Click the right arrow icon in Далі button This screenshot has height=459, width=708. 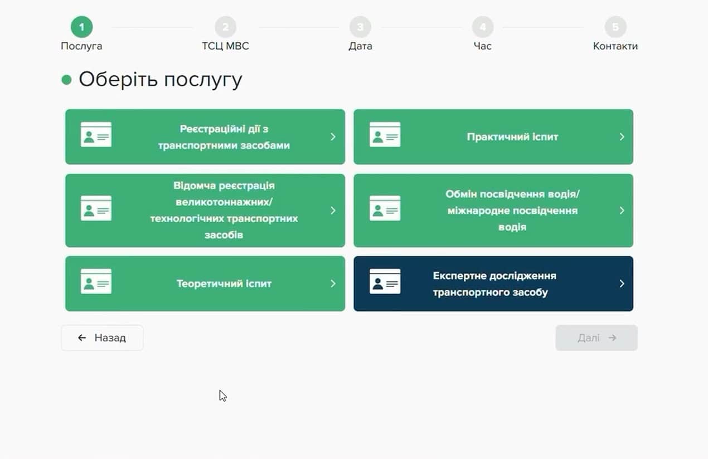612,338
